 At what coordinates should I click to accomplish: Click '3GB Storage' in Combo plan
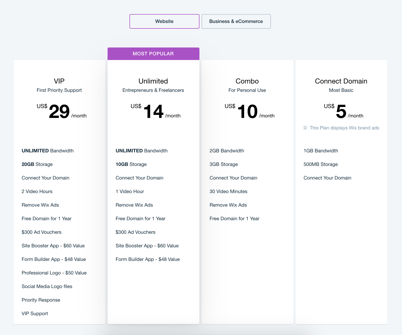[224, 164]
